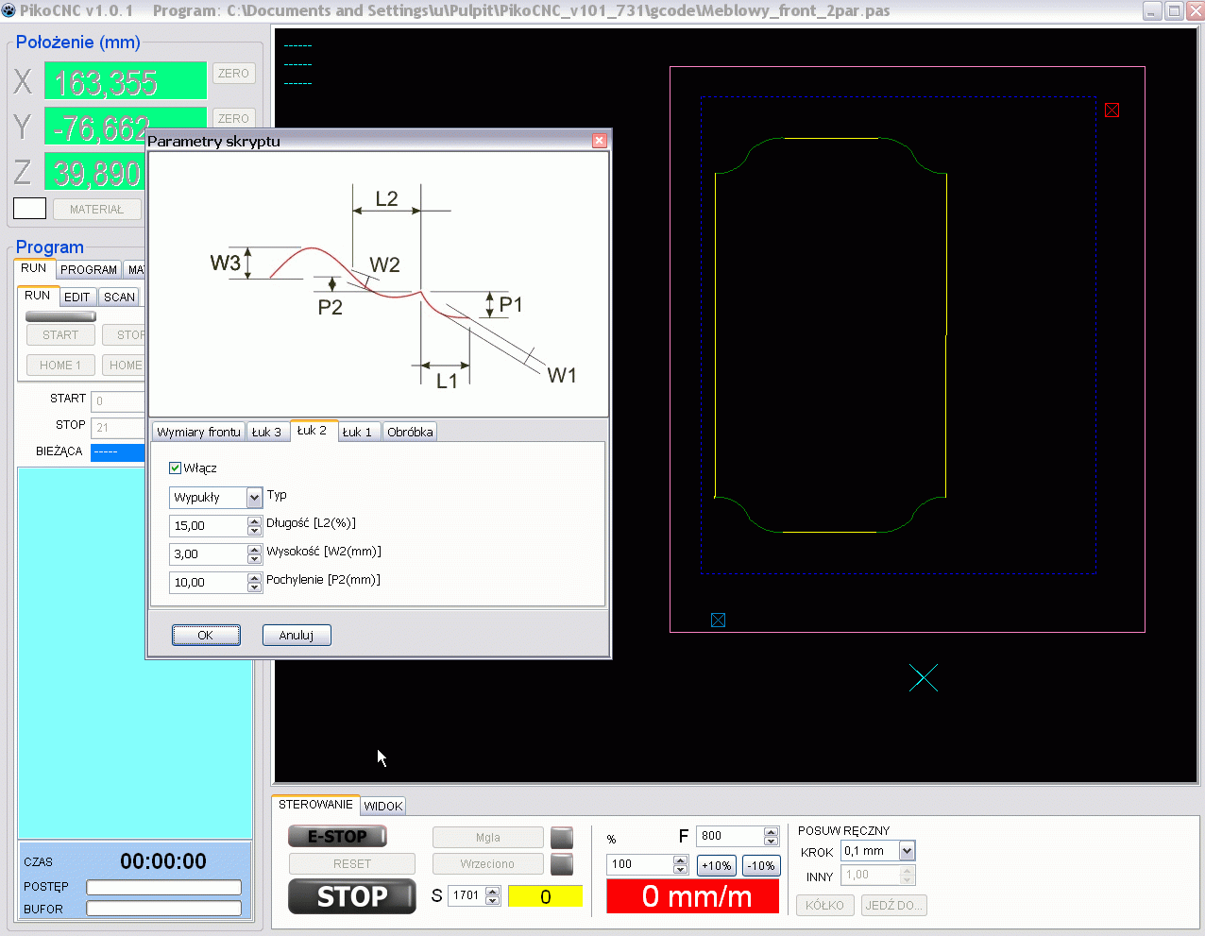Increase Długość L2 value with spinner up

[254, 521]
